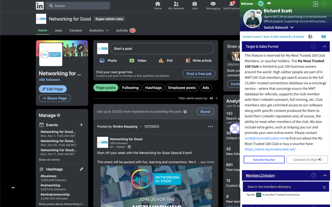Click the open-book icon beside the invites count

click(x=323, y=36)
